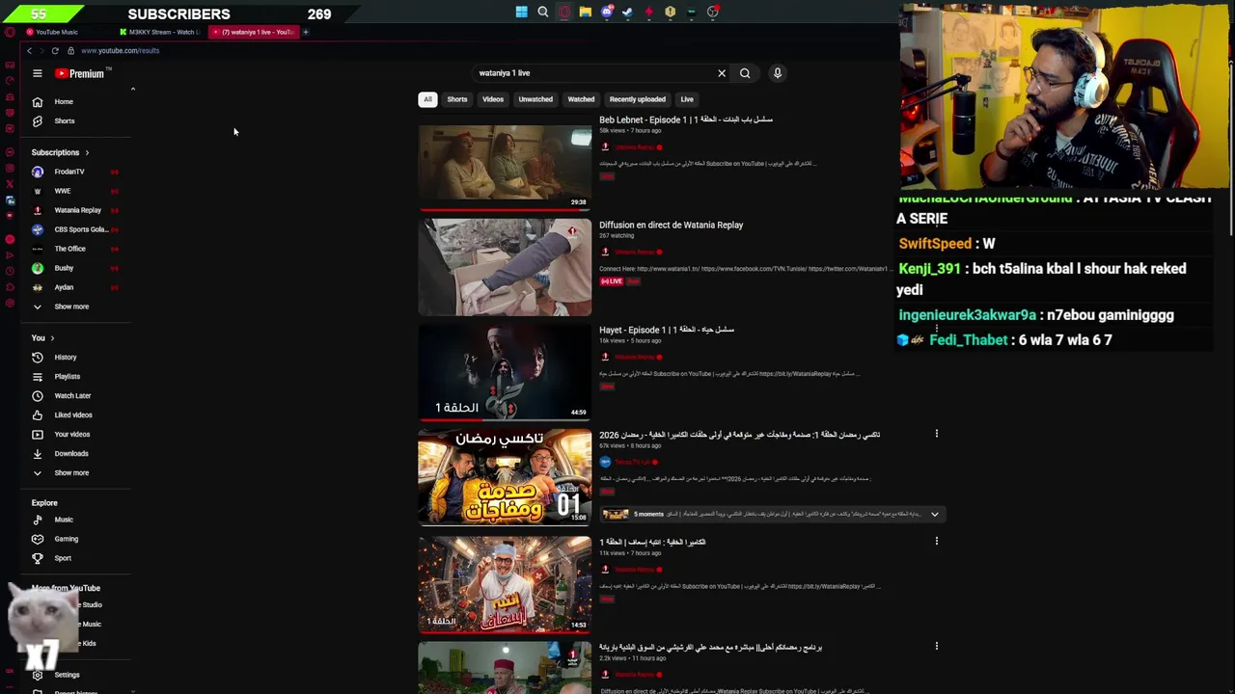
Task: Select the Unwatched filter chip
Action: pos(535,99)
